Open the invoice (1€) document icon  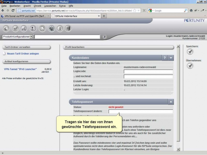point(42,29)
